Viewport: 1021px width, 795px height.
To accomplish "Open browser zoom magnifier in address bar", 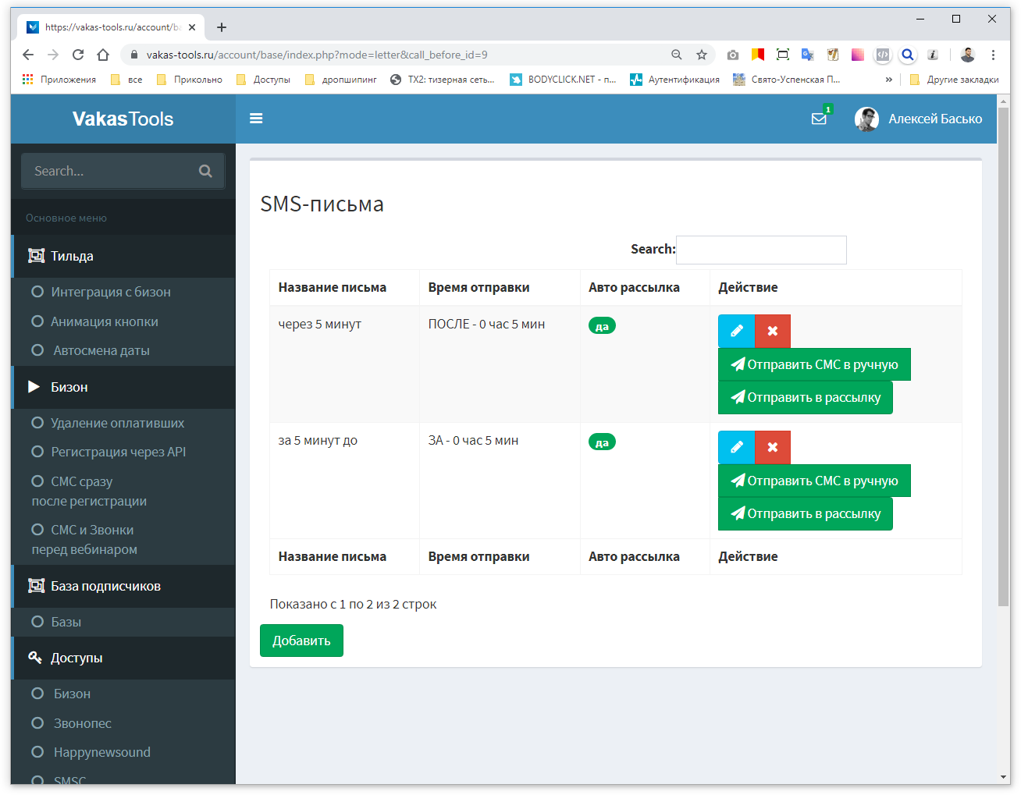I will pyautogui.click(x=677, y=55).
